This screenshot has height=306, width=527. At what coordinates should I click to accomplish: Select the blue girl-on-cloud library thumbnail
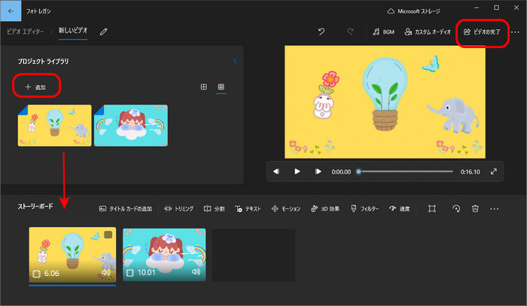(131, 125)
